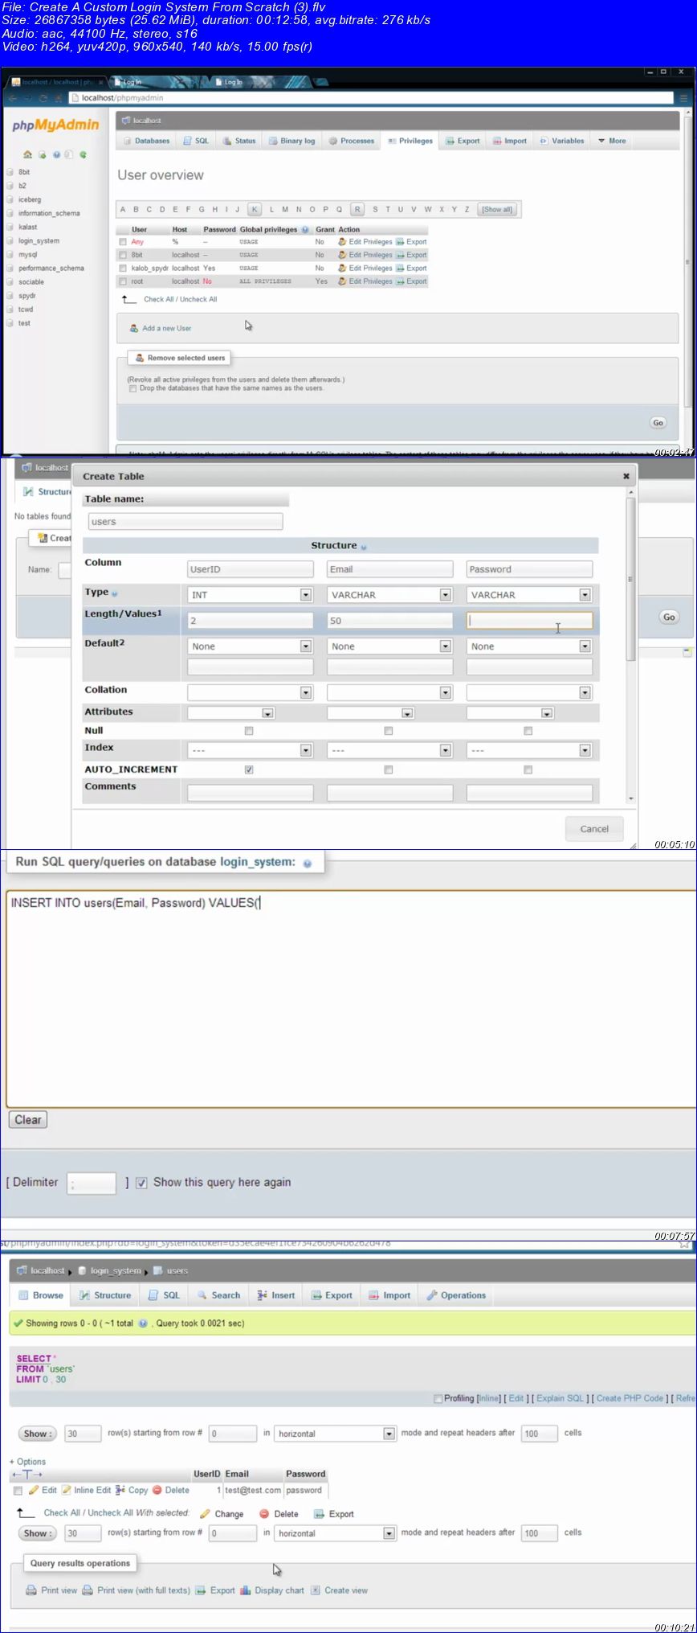The height and width of the screenshot is (1633, 697).
Task: Click the With selected Export icon
Action: click(320, 1514)
